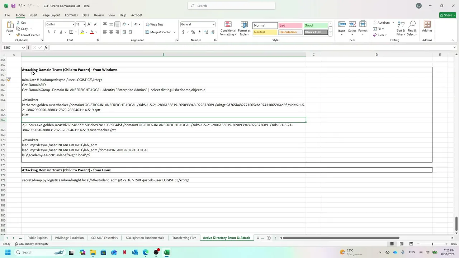
Task: Apply the Good cell style
Action: coord(316,25)
